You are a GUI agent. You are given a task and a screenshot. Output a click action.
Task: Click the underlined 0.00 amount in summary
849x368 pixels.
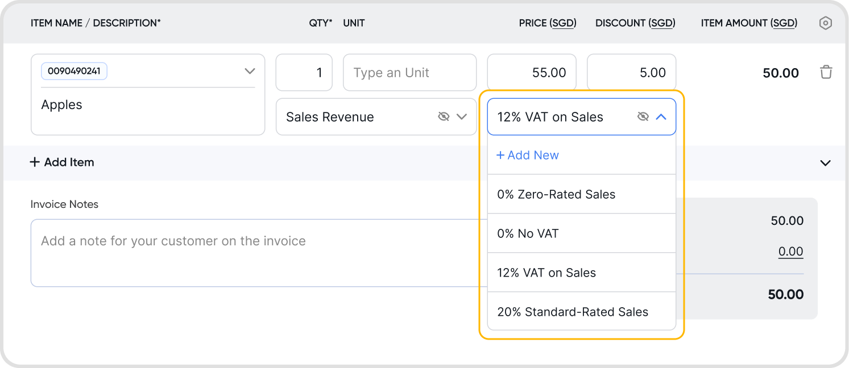click(x=790, y=252)
